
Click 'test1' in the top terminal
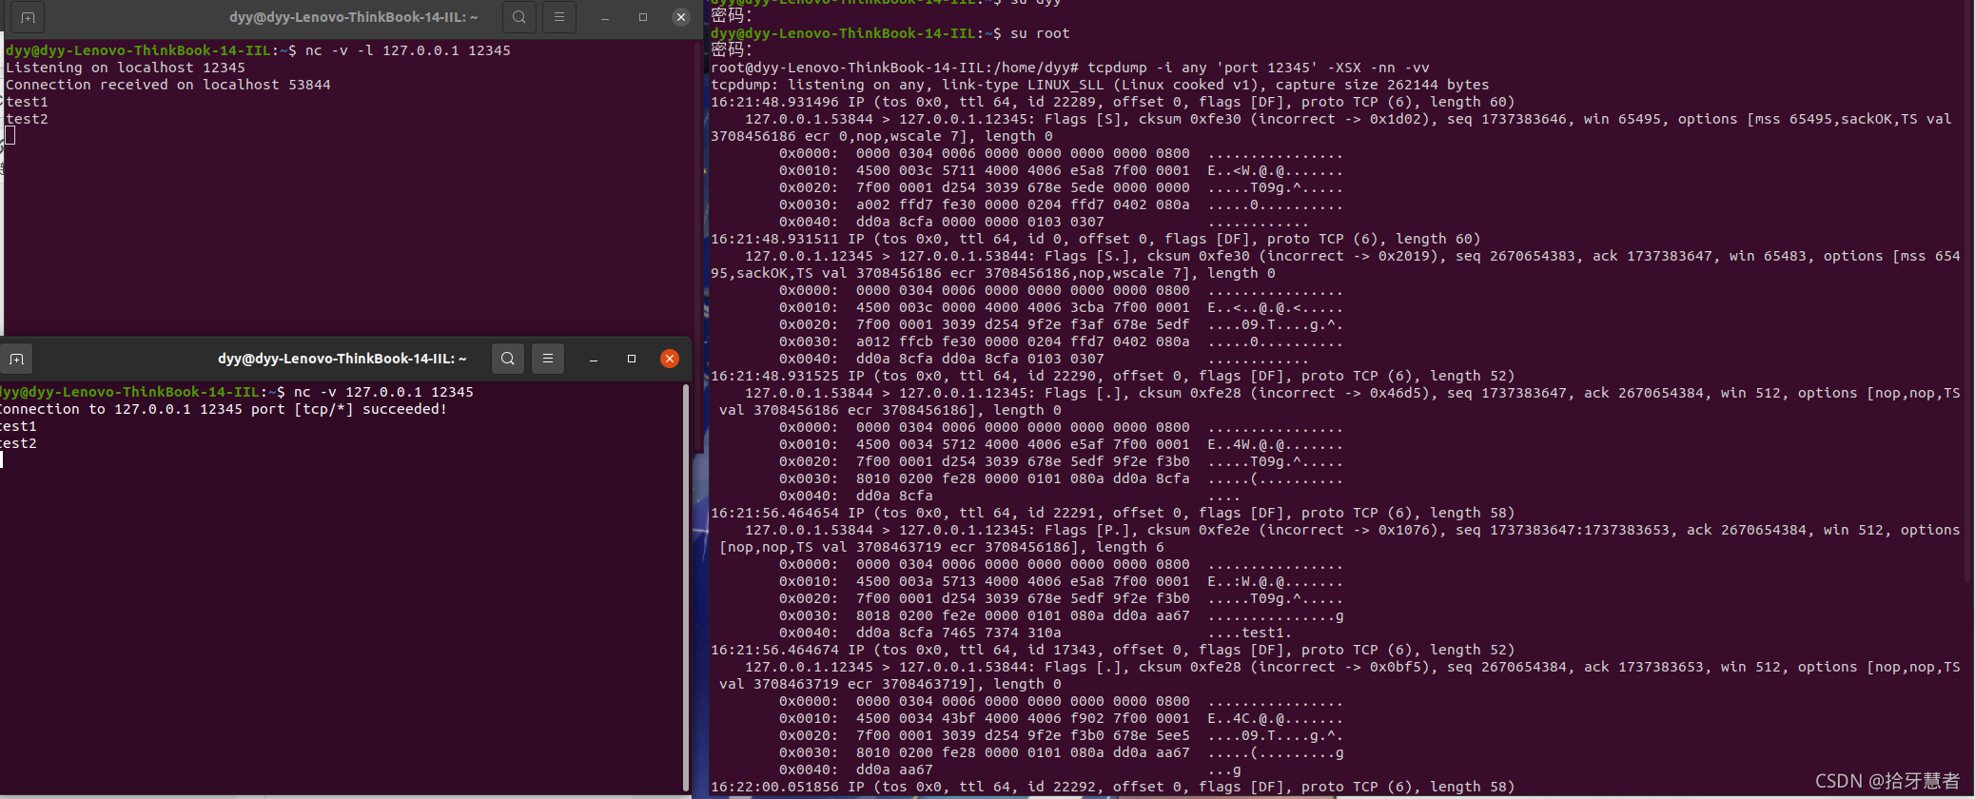27,102
